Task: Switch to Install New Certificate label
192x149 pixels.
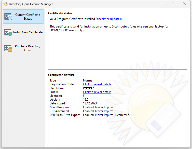Action: coord(28,32)
